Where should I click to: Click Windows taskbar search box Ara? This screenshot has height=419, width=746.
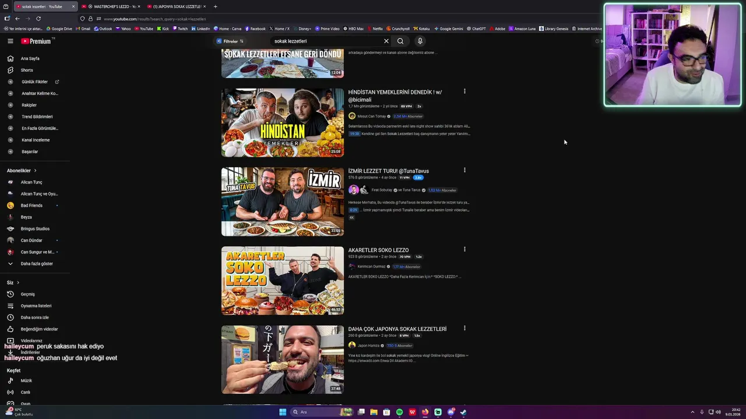tap(321, 412)
